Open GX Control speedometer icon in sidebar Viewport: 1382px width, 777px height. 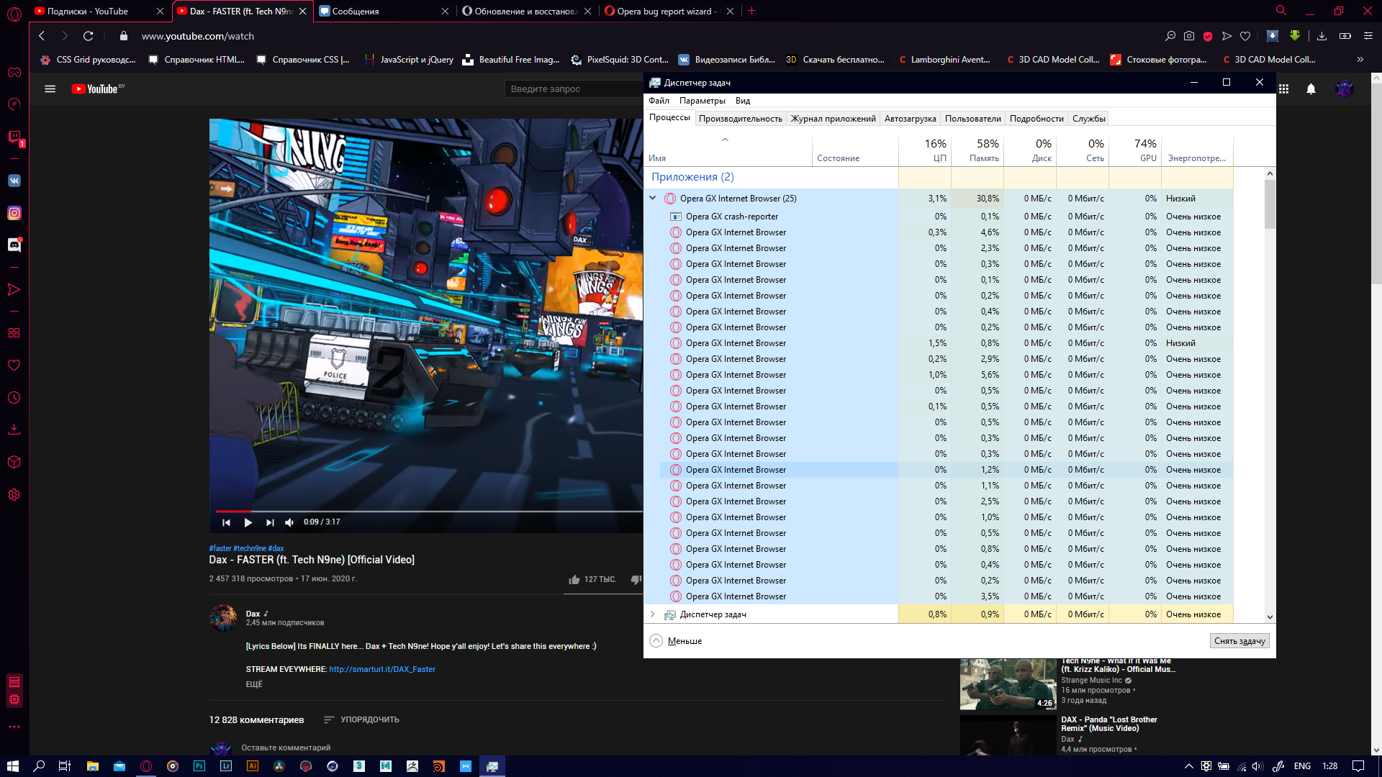[x=14, y=104]
